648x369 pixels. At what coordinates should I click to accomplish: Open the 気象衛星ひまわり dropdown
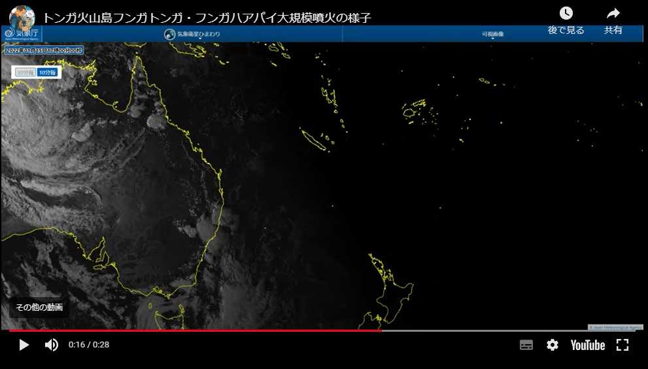(x=199, y=34)
